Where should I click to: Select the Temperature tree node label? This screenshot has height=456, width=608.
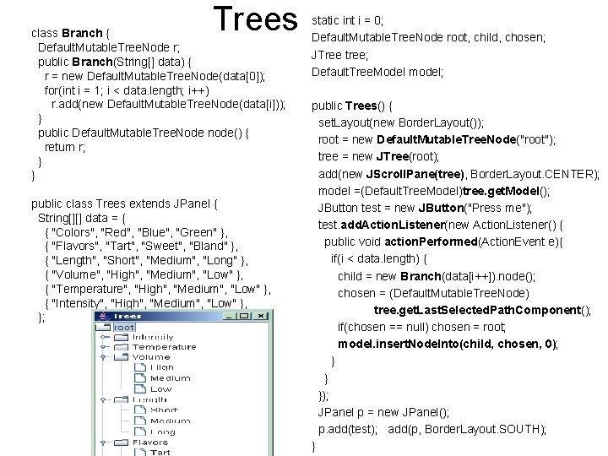point(164,347)
